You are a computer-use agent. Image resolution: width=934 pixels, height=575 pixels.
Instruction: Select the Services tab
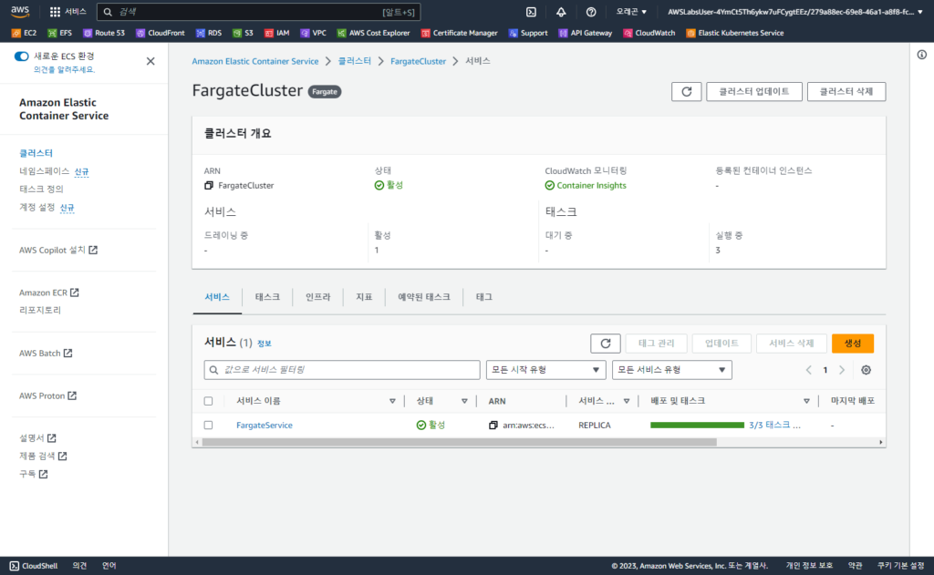[217, 297]
